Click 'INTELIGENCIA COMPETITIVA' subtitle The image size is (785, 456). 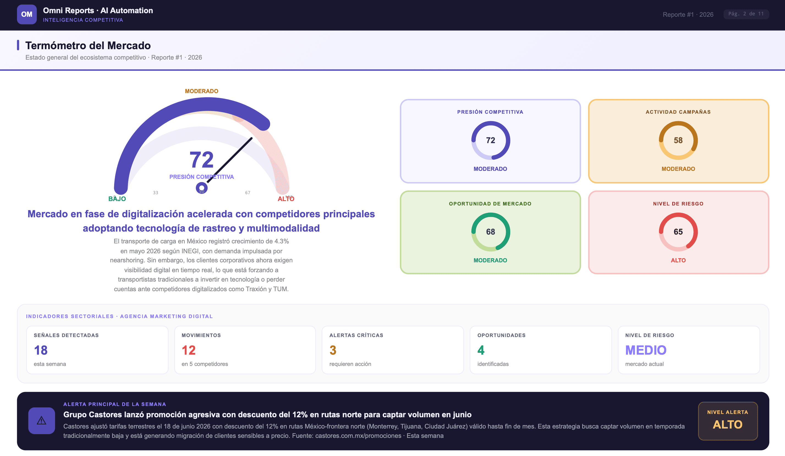pyautogui.click(x=83, y=20)
